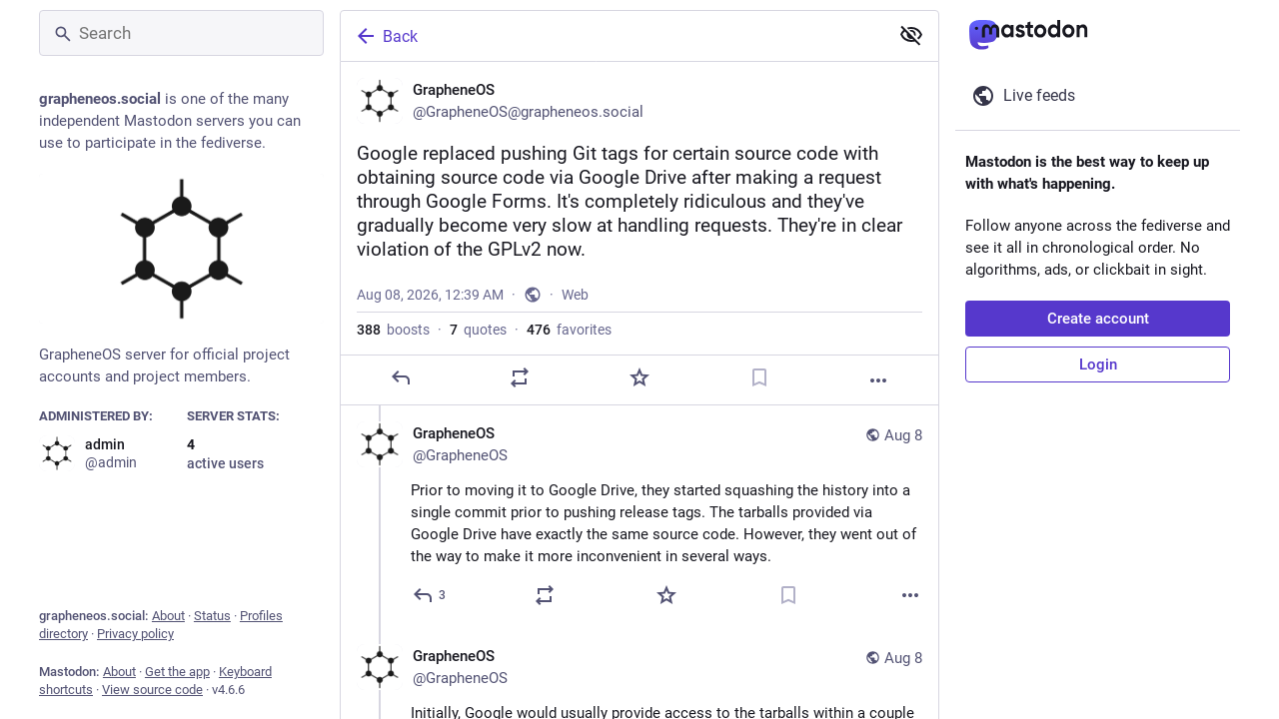The image size is (1279, 719).
Task: Open more menu on 'Prior to moving' reply
Action: 910,595
